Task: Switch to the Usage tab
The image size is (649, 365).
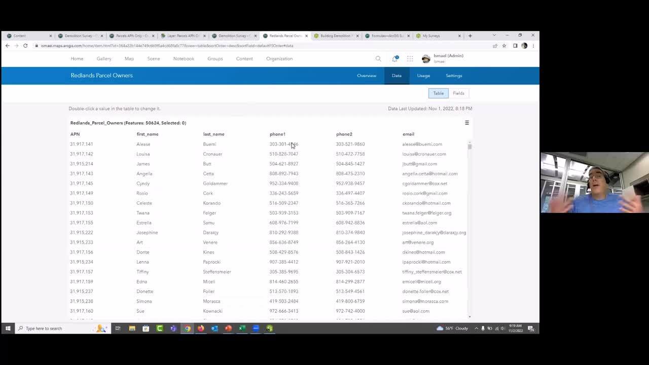Action: (423, 76)
